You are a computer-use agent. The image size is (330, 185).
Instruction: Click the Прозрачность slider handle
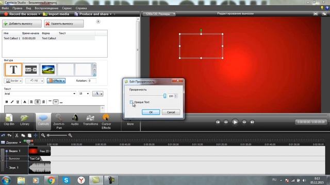click(165, 96)
